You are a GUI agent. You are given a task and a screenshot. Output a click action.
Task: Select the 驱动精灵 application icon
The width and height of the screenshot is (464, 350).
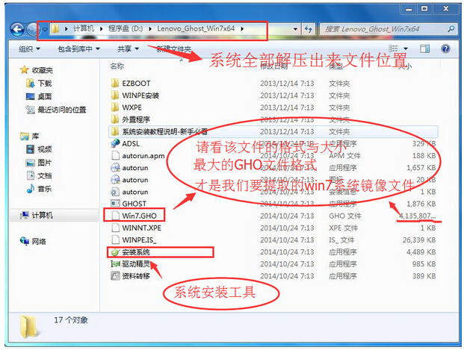tap(115, 264)
